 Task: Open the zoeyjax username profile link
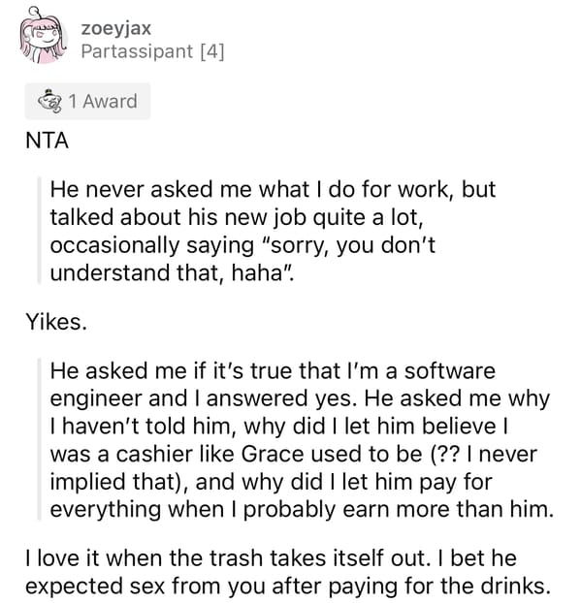(115, 28)
